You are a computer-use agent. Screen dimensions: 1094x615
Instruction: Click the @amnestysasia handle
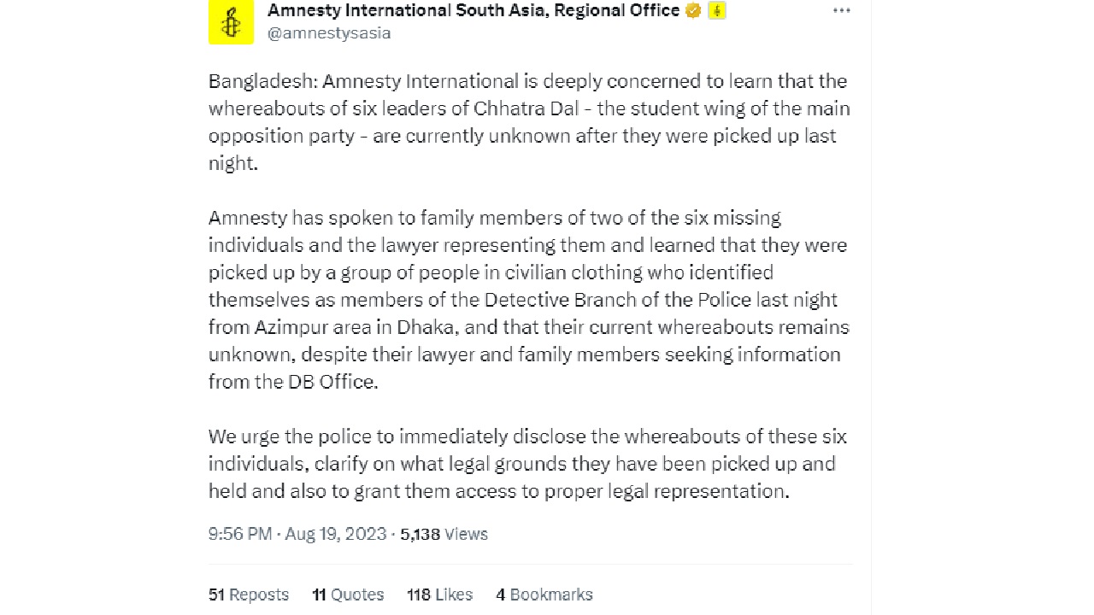[x=329, y=33]
